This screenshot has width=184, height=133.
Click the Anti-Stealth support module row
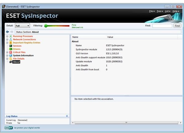(x=126, y=58)
